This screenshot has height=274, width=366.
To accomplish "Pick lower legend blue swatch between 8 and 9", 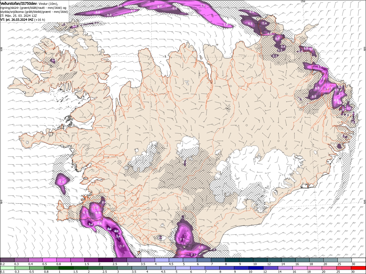I will click(227, 268).
